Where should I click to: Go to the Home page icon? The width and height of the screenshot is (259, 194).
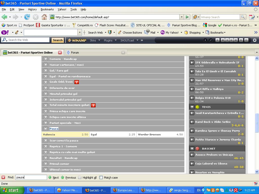(x=44, y=17)
